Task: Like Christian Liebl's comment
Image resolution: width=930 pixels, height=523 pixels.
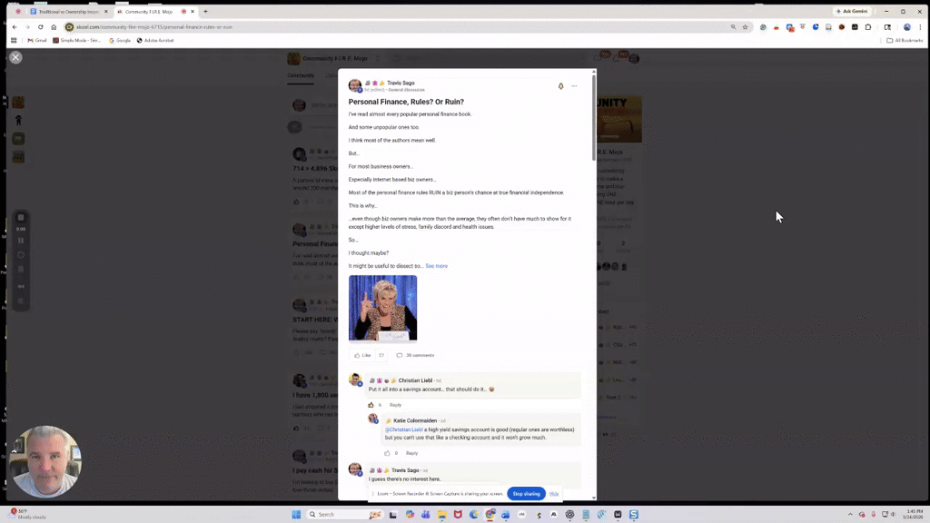Action: coord(371,405)
